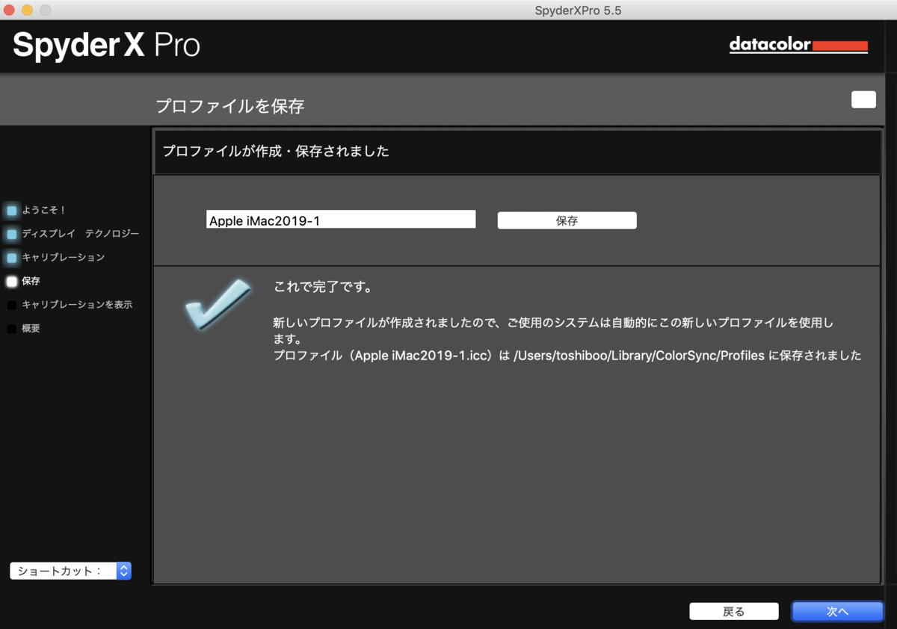Click the キャリブレーション step indicator square
897x629 pixels.
coord(10,257)
